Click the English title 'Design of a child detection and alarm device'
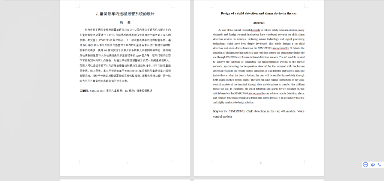Screen dimensions: 384x181 [x=259, y=13]
